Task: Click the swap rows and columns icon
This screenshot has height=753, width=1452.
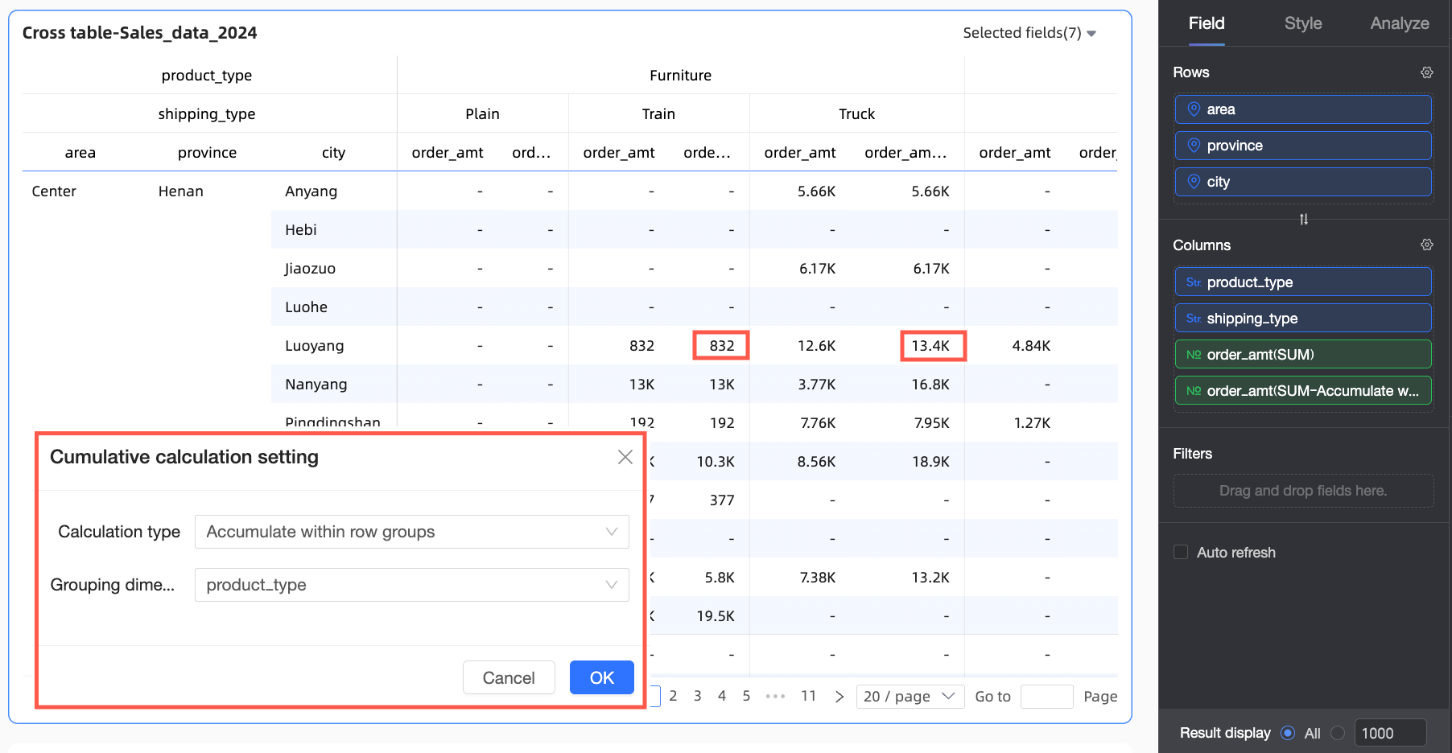Action: [x=1303, y=220]
